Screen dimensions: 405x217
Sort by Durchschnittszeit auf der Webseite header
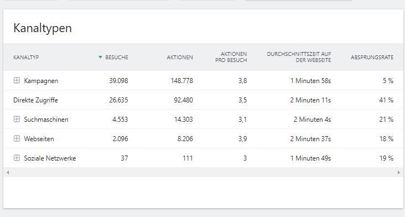(299, 57)
